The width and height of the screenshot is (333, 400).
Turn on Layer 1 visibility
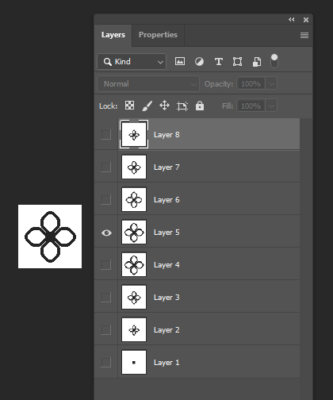[x=106, y=363]
